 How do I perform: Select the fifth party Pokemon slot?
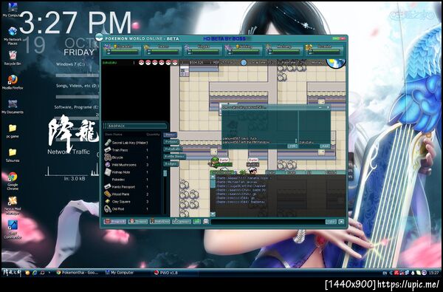point(284,50)
